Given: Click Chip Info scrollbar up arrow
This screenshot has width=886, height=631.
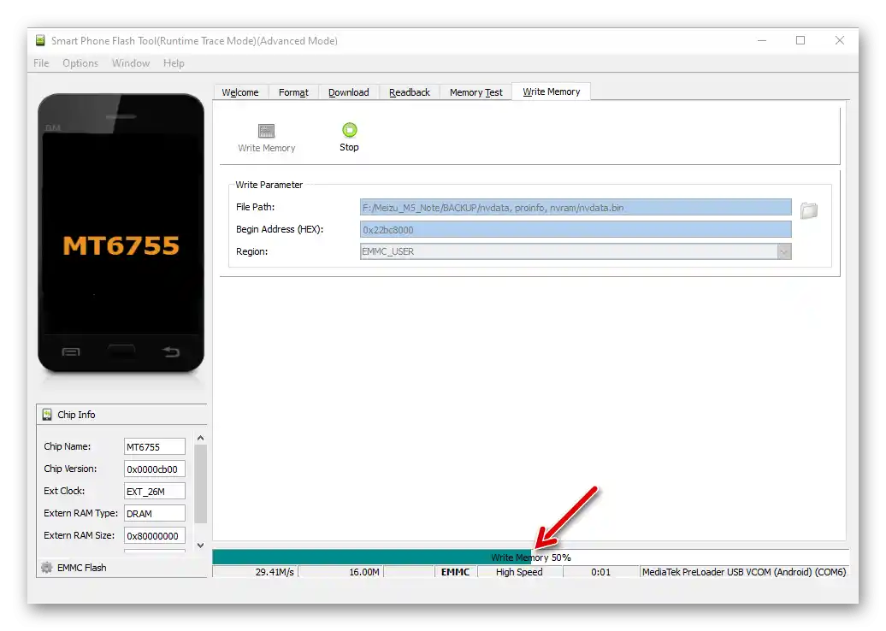Looking at the screenshot, I should [x=201, y=439].
